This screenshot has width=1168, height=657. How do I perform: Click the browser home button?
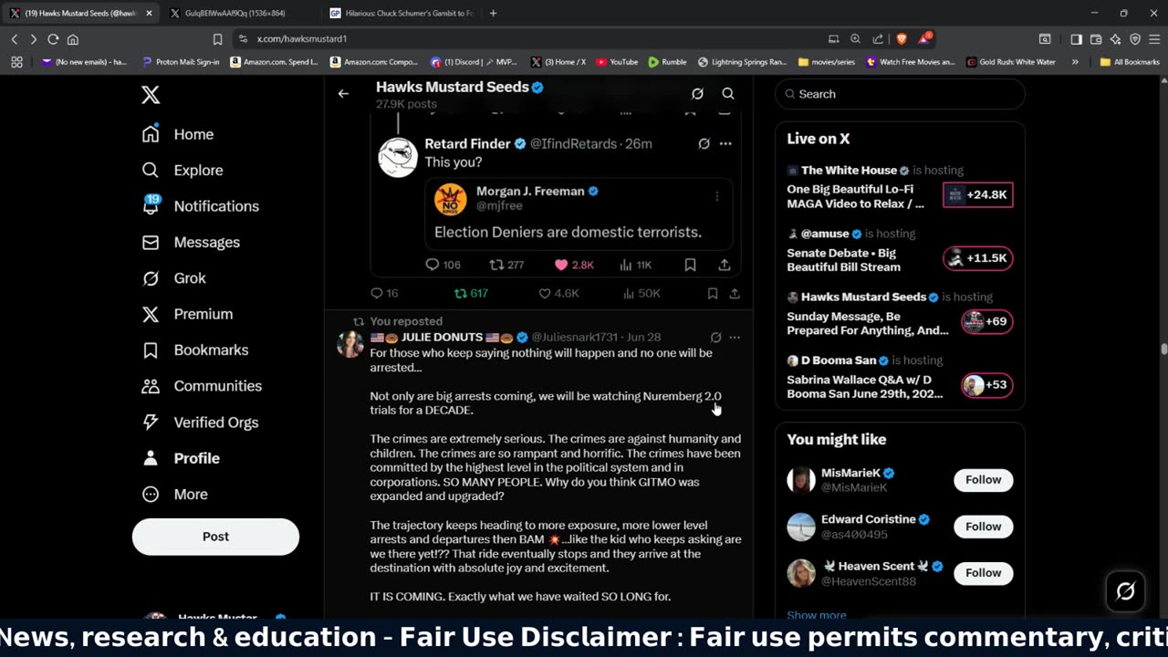pos(73,39)
